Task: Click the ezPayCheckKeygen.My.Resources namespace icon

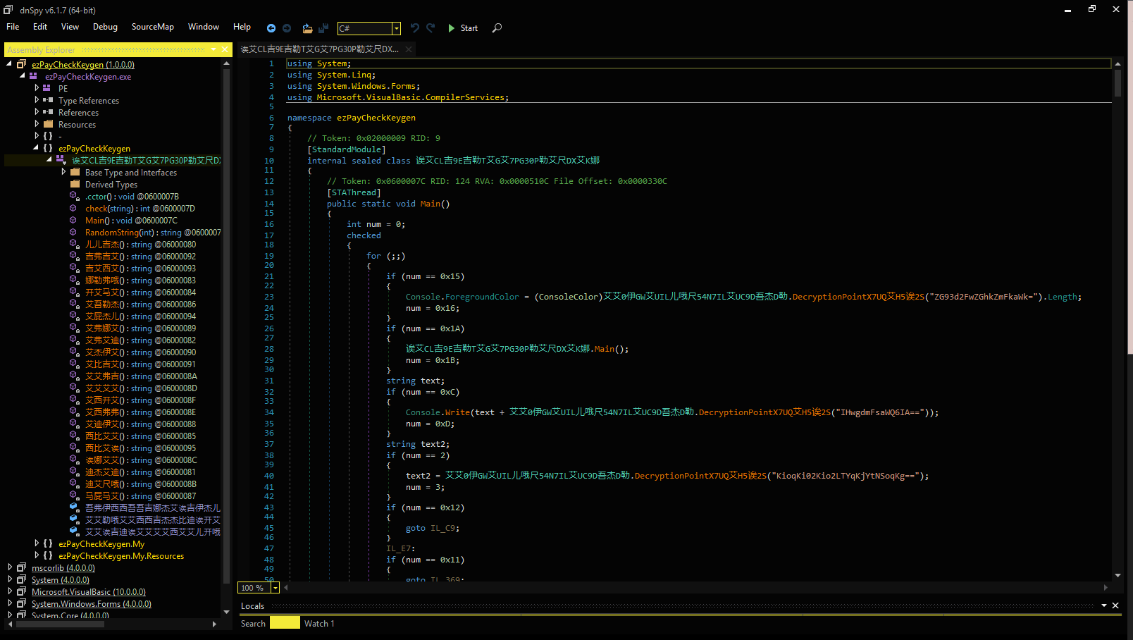Action: (48, 555)
